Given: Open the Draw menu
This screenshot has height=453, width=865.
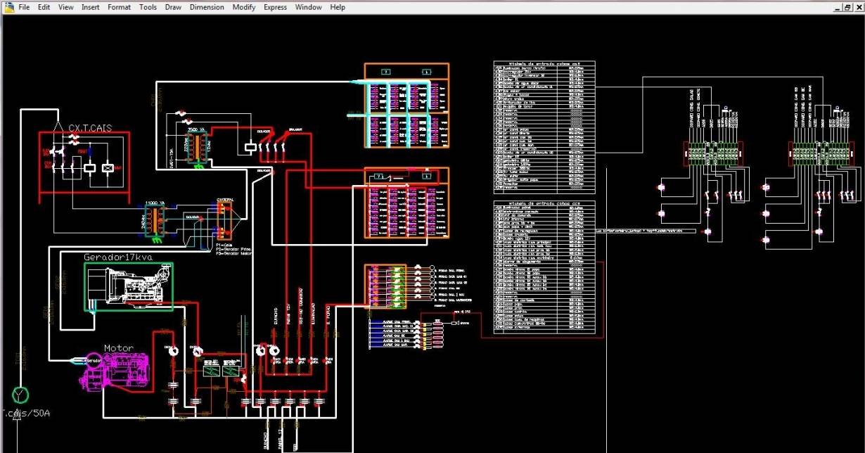Looking at the screenshot, I should point(173,7).
